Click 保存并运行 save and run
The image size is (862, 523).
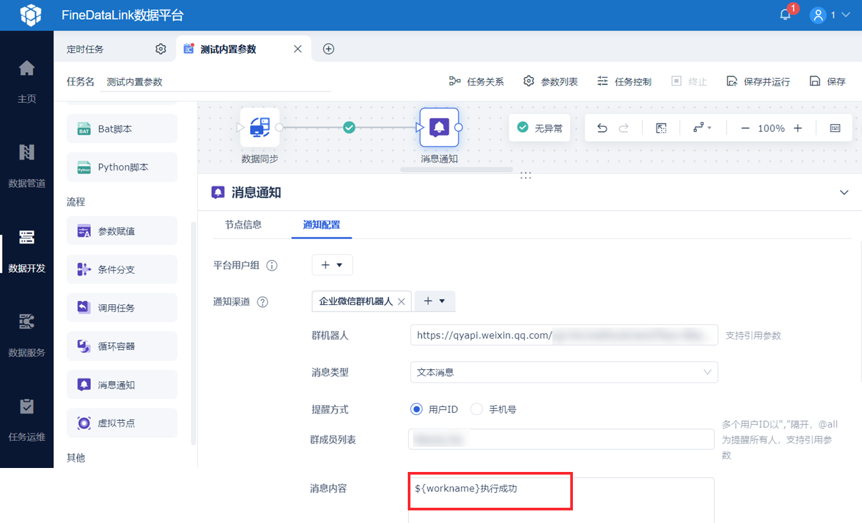pos(758,82)
